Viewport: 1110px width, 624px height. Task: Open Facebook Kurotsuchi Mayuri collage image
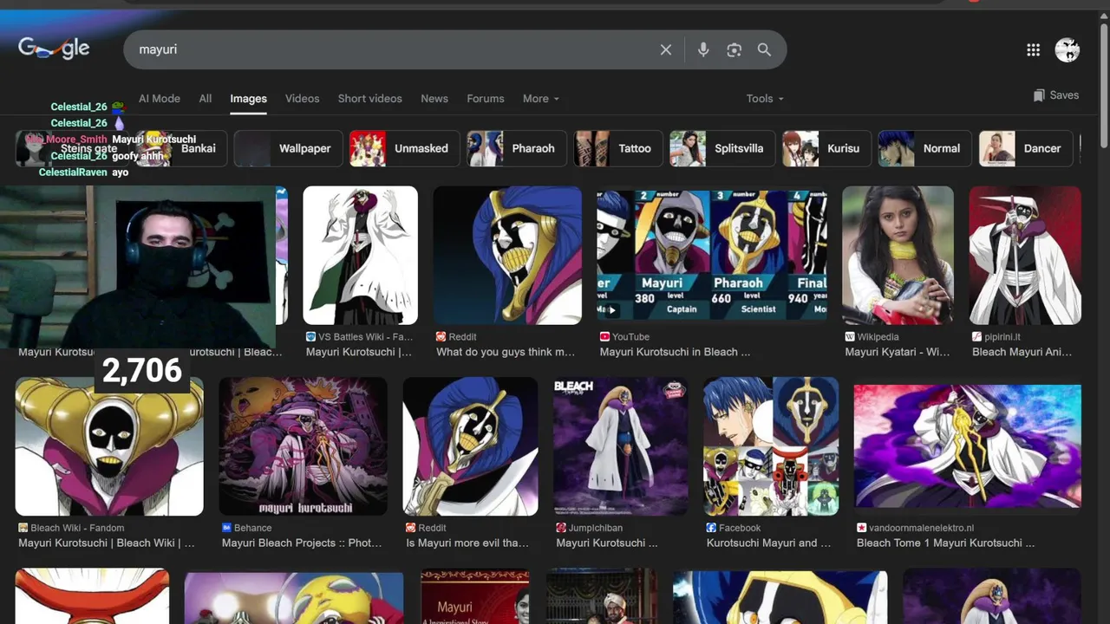[771, 446]
